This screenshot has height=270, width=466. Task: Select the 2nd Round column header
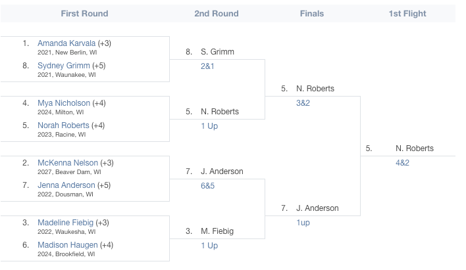tap(217, 14)
